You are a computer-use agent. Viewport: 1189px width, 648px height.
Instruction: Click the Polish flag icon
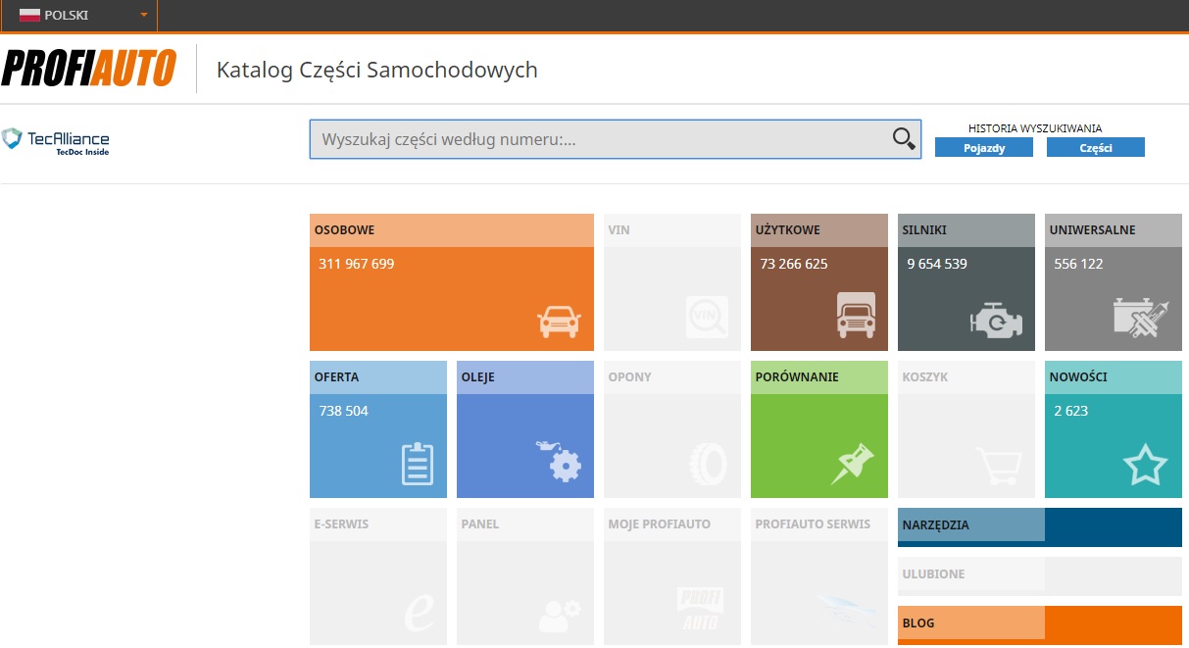pyautogui.click(x=29, y=15)
